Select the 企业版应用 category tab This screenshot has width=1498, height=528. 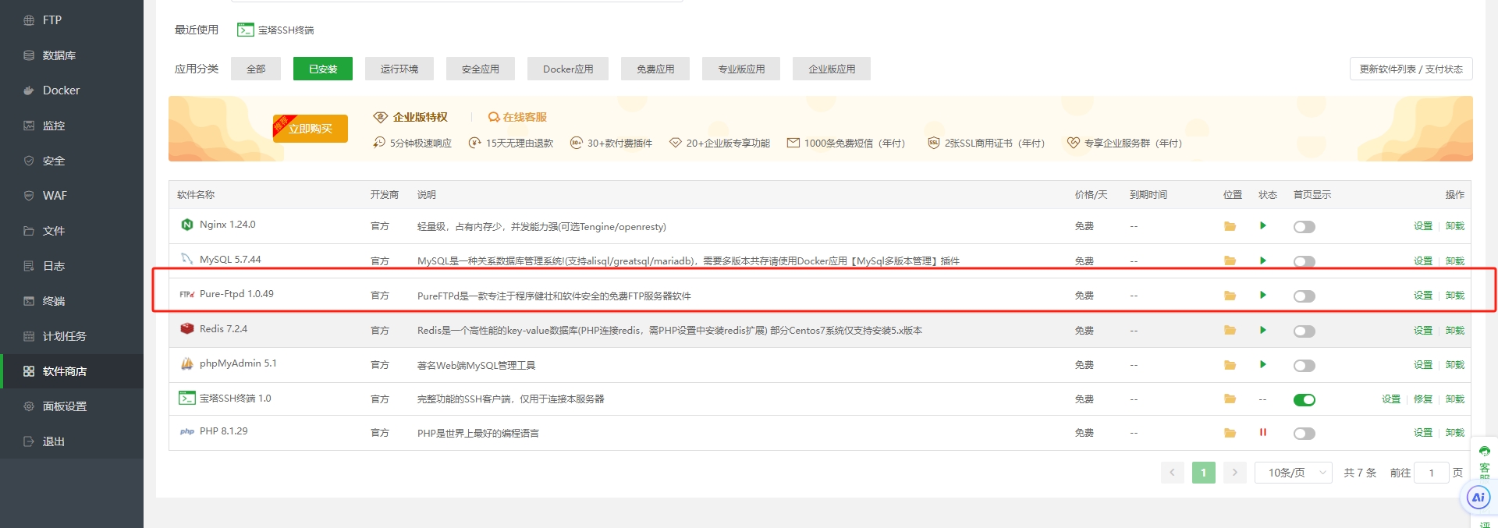[x=832, y=69]
